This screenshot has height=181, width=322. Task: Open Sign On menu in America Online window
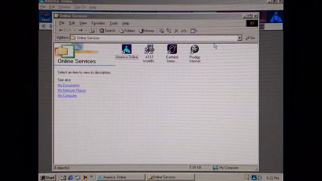coord(80,7)
